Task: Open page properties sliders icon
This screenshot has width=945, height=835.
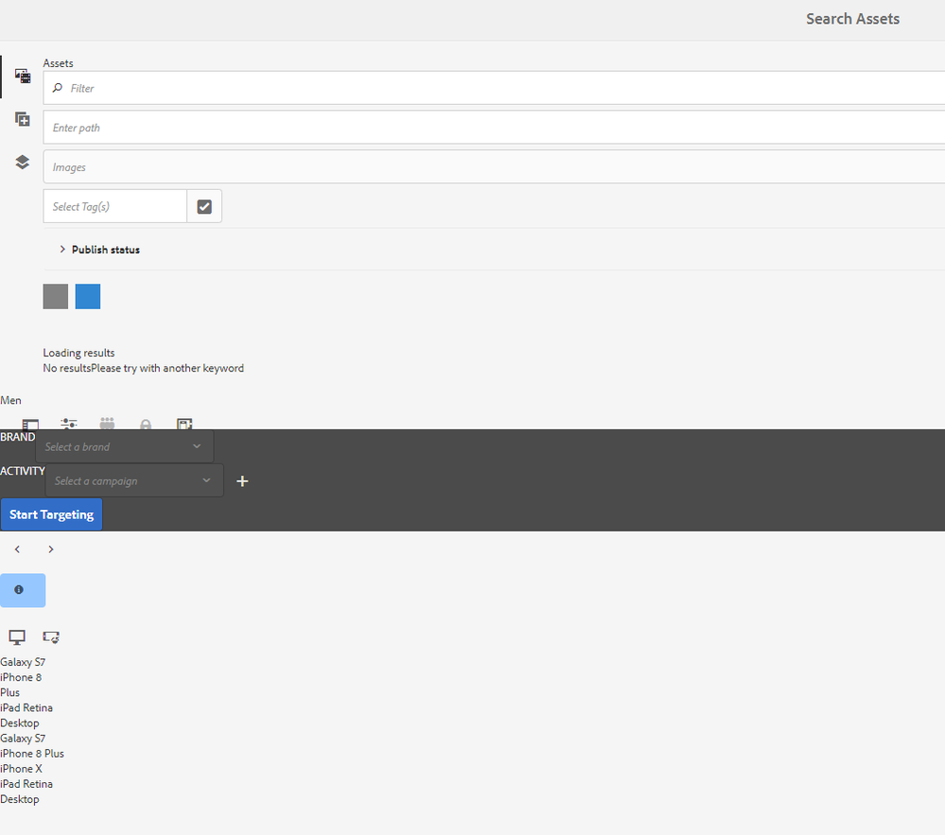Action: tap(69, 425)
